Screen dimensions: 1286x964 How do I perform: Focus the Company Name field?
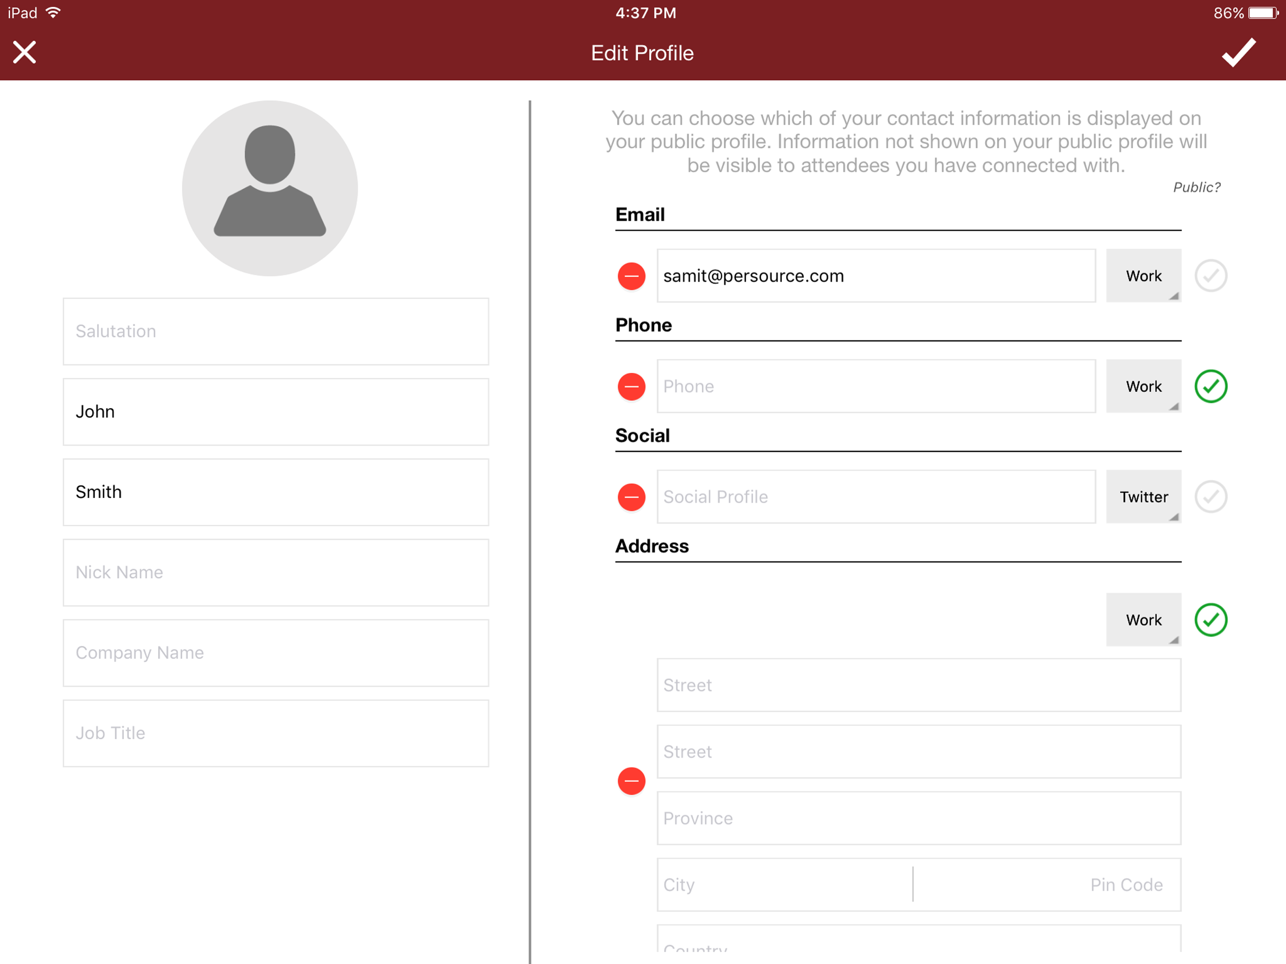click(x=275, y=653)
